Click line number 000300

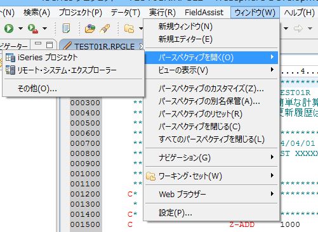click(85, 103)
